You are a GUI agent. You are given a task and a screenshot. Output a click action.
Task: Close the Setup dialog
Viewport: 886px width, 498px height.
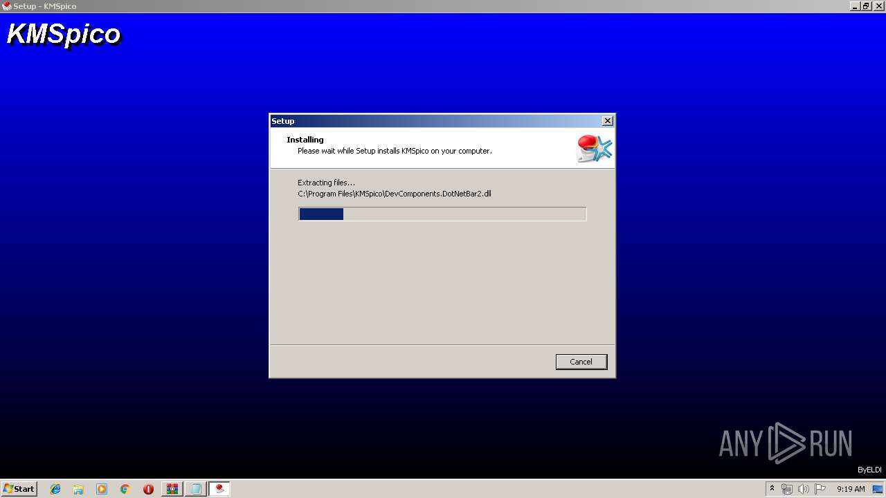[x=607, y=121]
